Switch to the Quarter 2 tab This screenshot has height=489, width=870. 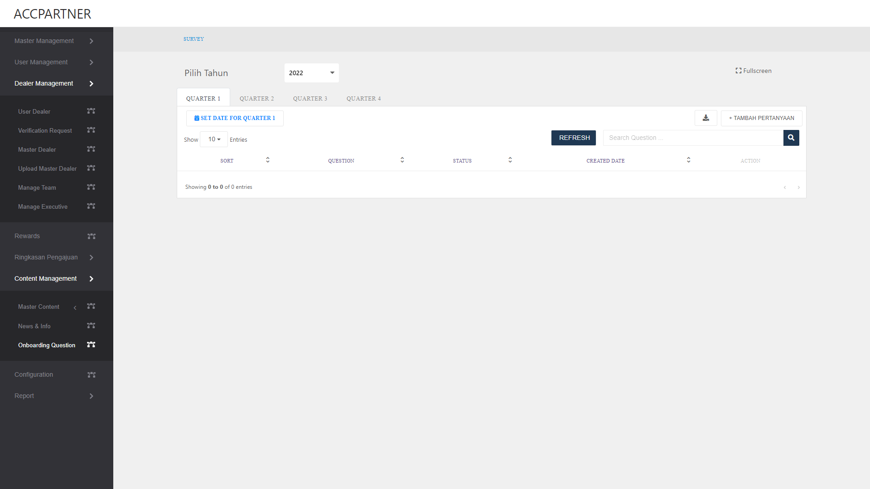pyautogui.click(x=256, y=99)
